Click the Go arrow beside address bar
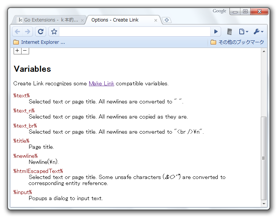Screen dimensions: 279x219 coord(216,32)
